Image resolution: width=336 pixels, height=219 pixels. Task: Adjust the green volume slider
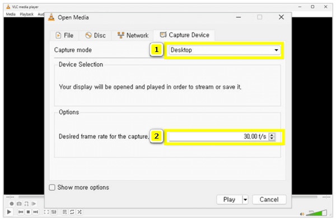coord(316,213)
